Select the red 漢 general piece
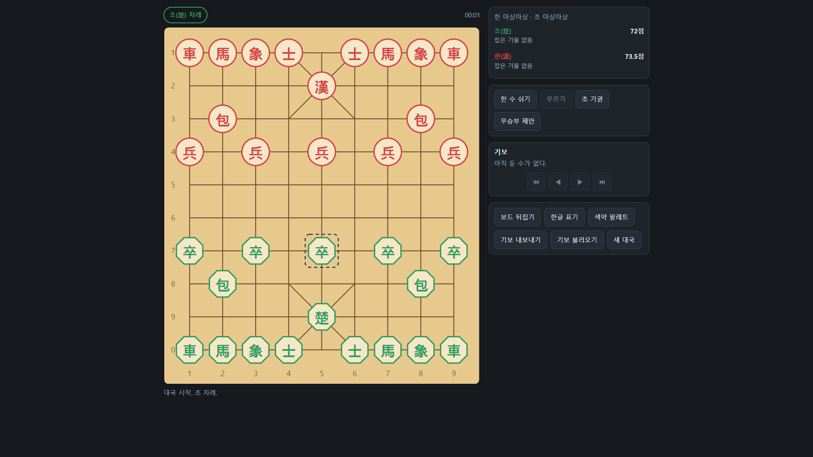This screenshot has height=457, width=813. 321,86
